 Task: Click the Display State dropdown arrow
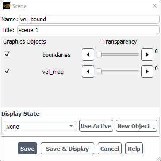point(71,126)
